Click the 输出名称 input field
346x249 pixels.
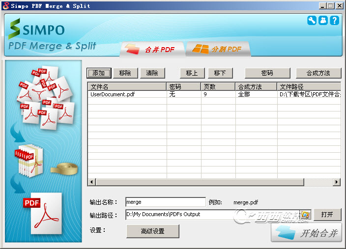pos(166,202)
